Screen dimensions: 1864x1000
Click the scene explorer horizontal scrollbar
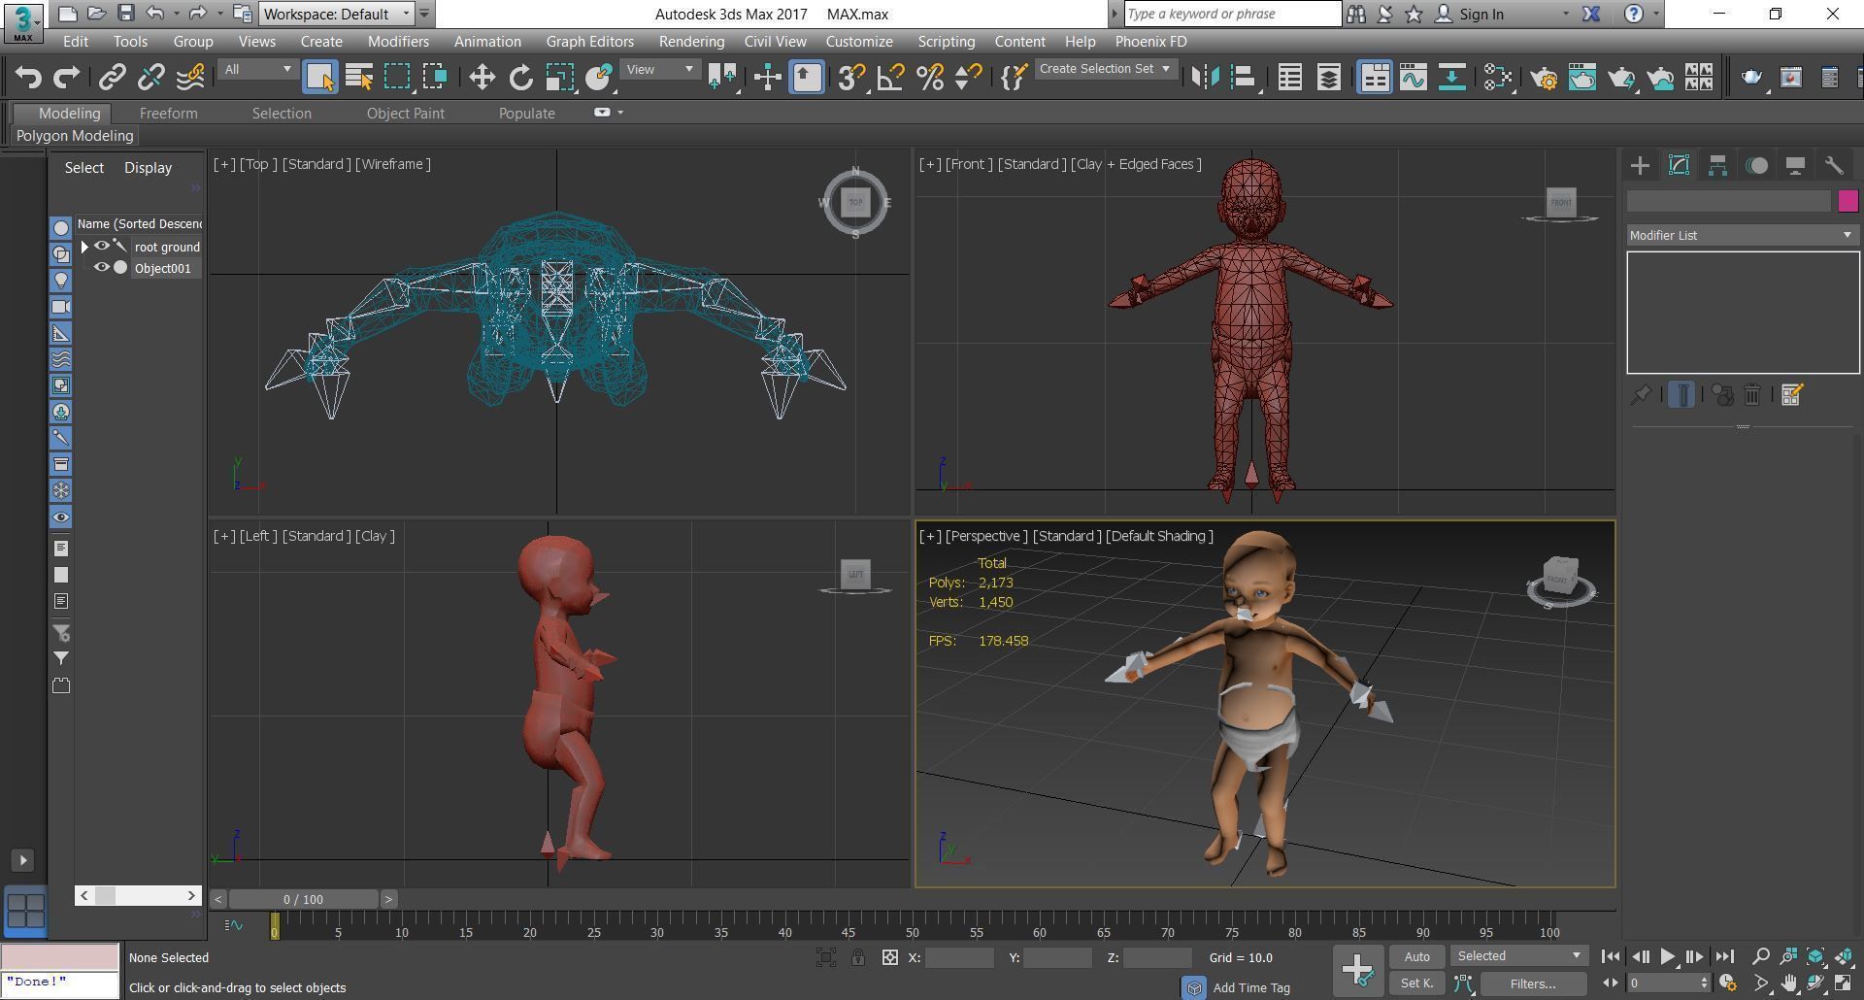point(138,895)
